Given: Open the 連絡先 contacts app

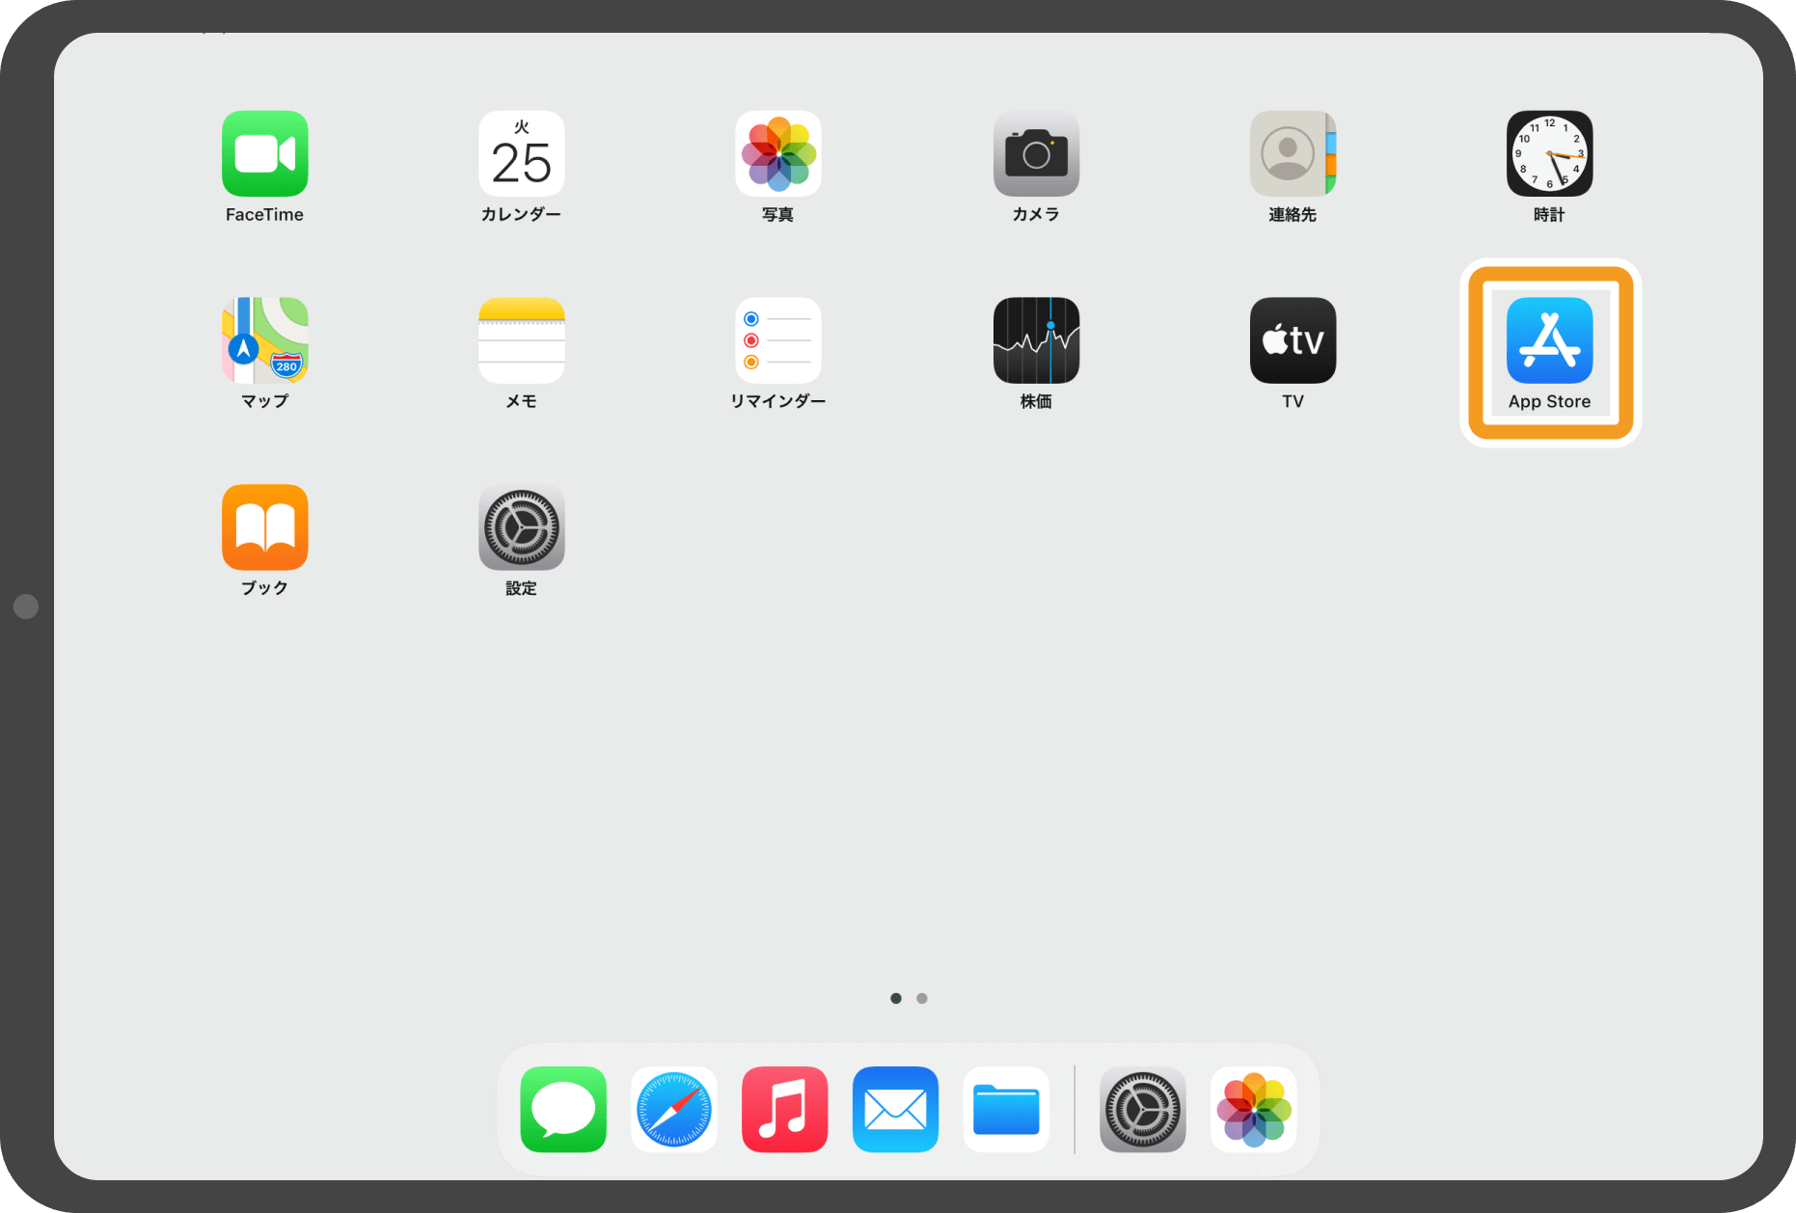Looking at the screenshot, I should click(1293, 153).
